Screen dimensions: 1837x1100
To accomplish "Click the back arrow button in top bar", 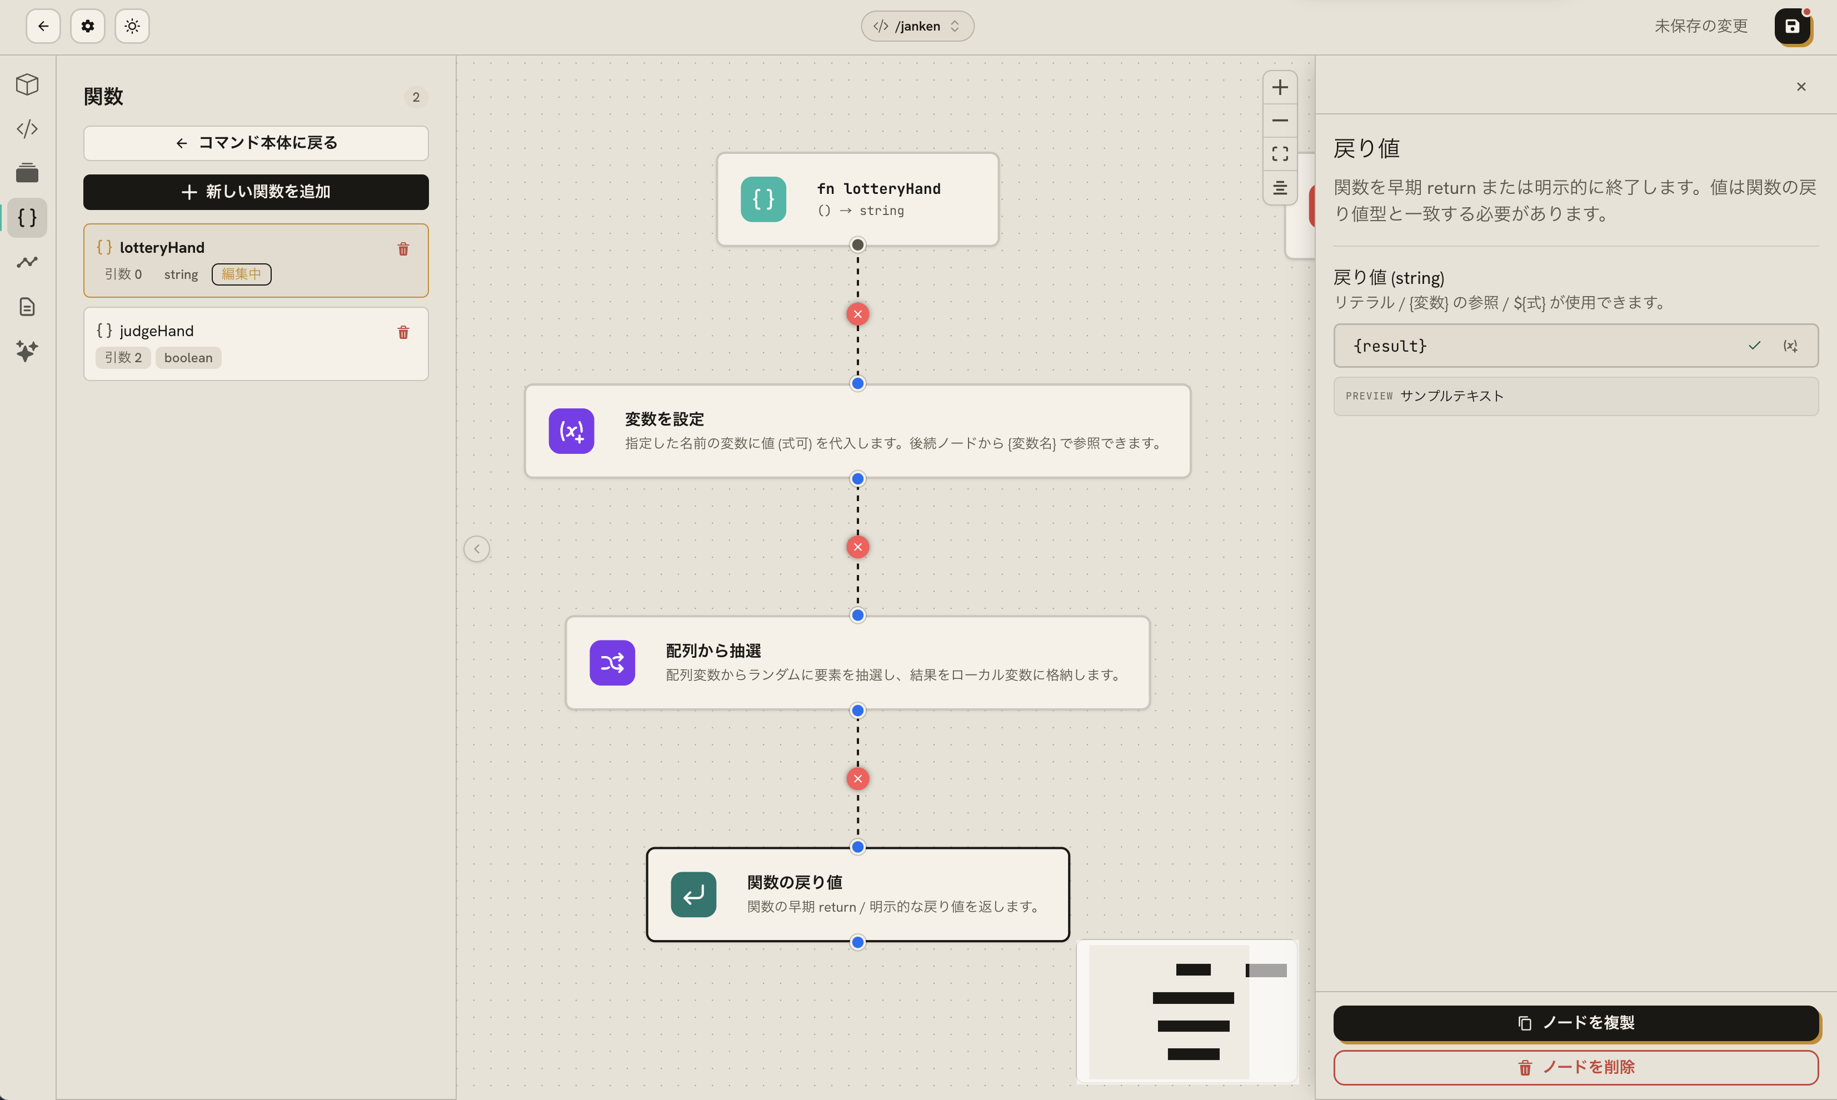I will 43,27.
